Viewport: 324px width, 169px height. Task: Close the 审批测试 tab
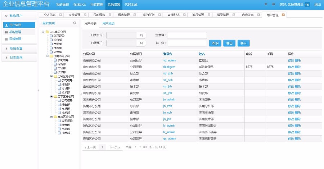point(184,15)
